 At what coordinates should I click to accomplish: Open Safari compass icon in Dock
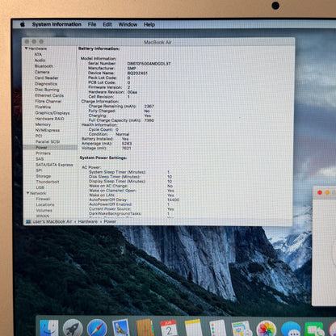pyautogui.click(x=97, y=328)
